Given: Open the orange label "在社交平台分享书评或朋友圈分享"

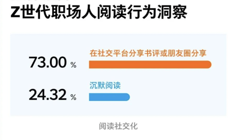Looking at the screenshot, I should 148,53.
